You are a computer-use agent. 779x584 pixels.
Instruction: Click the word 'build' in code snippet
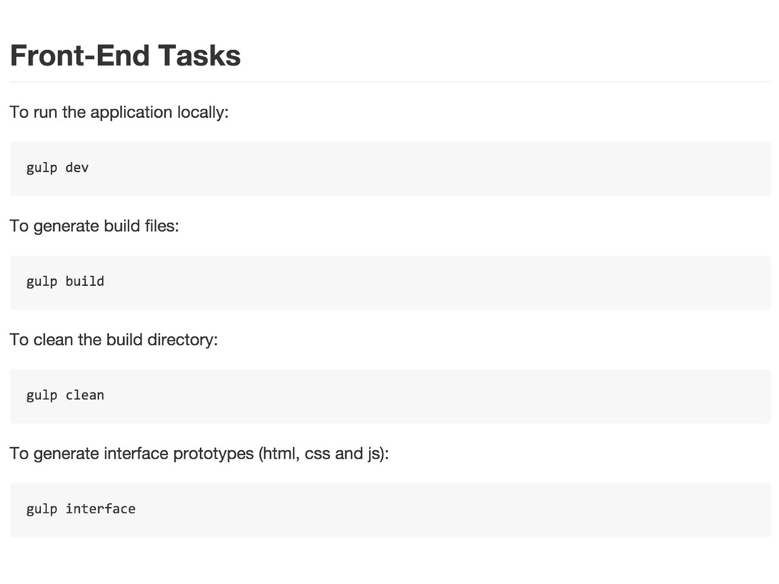point(85,281)
